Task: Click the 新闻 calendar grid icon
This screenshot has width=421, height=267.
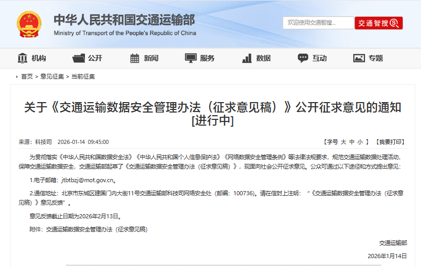Action: (x=135, y=58)
